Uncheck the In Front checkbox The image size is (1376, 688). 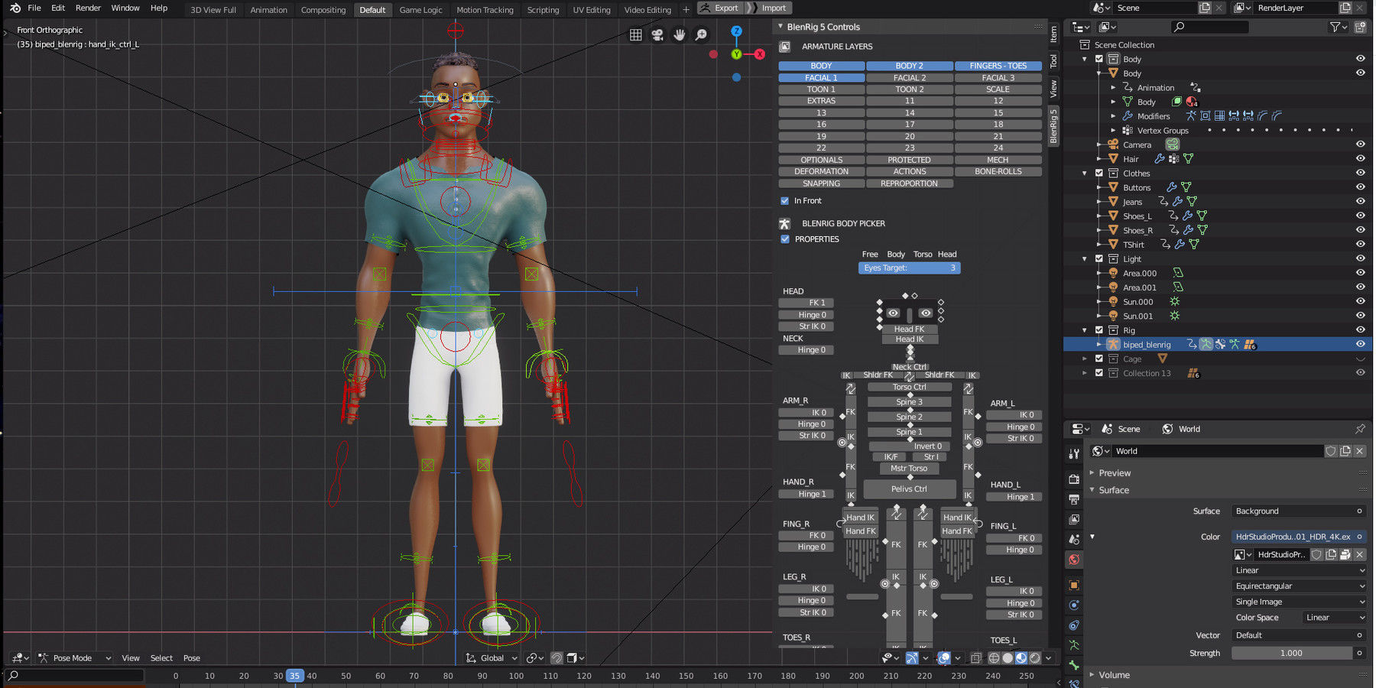click(x=784, y=201)
